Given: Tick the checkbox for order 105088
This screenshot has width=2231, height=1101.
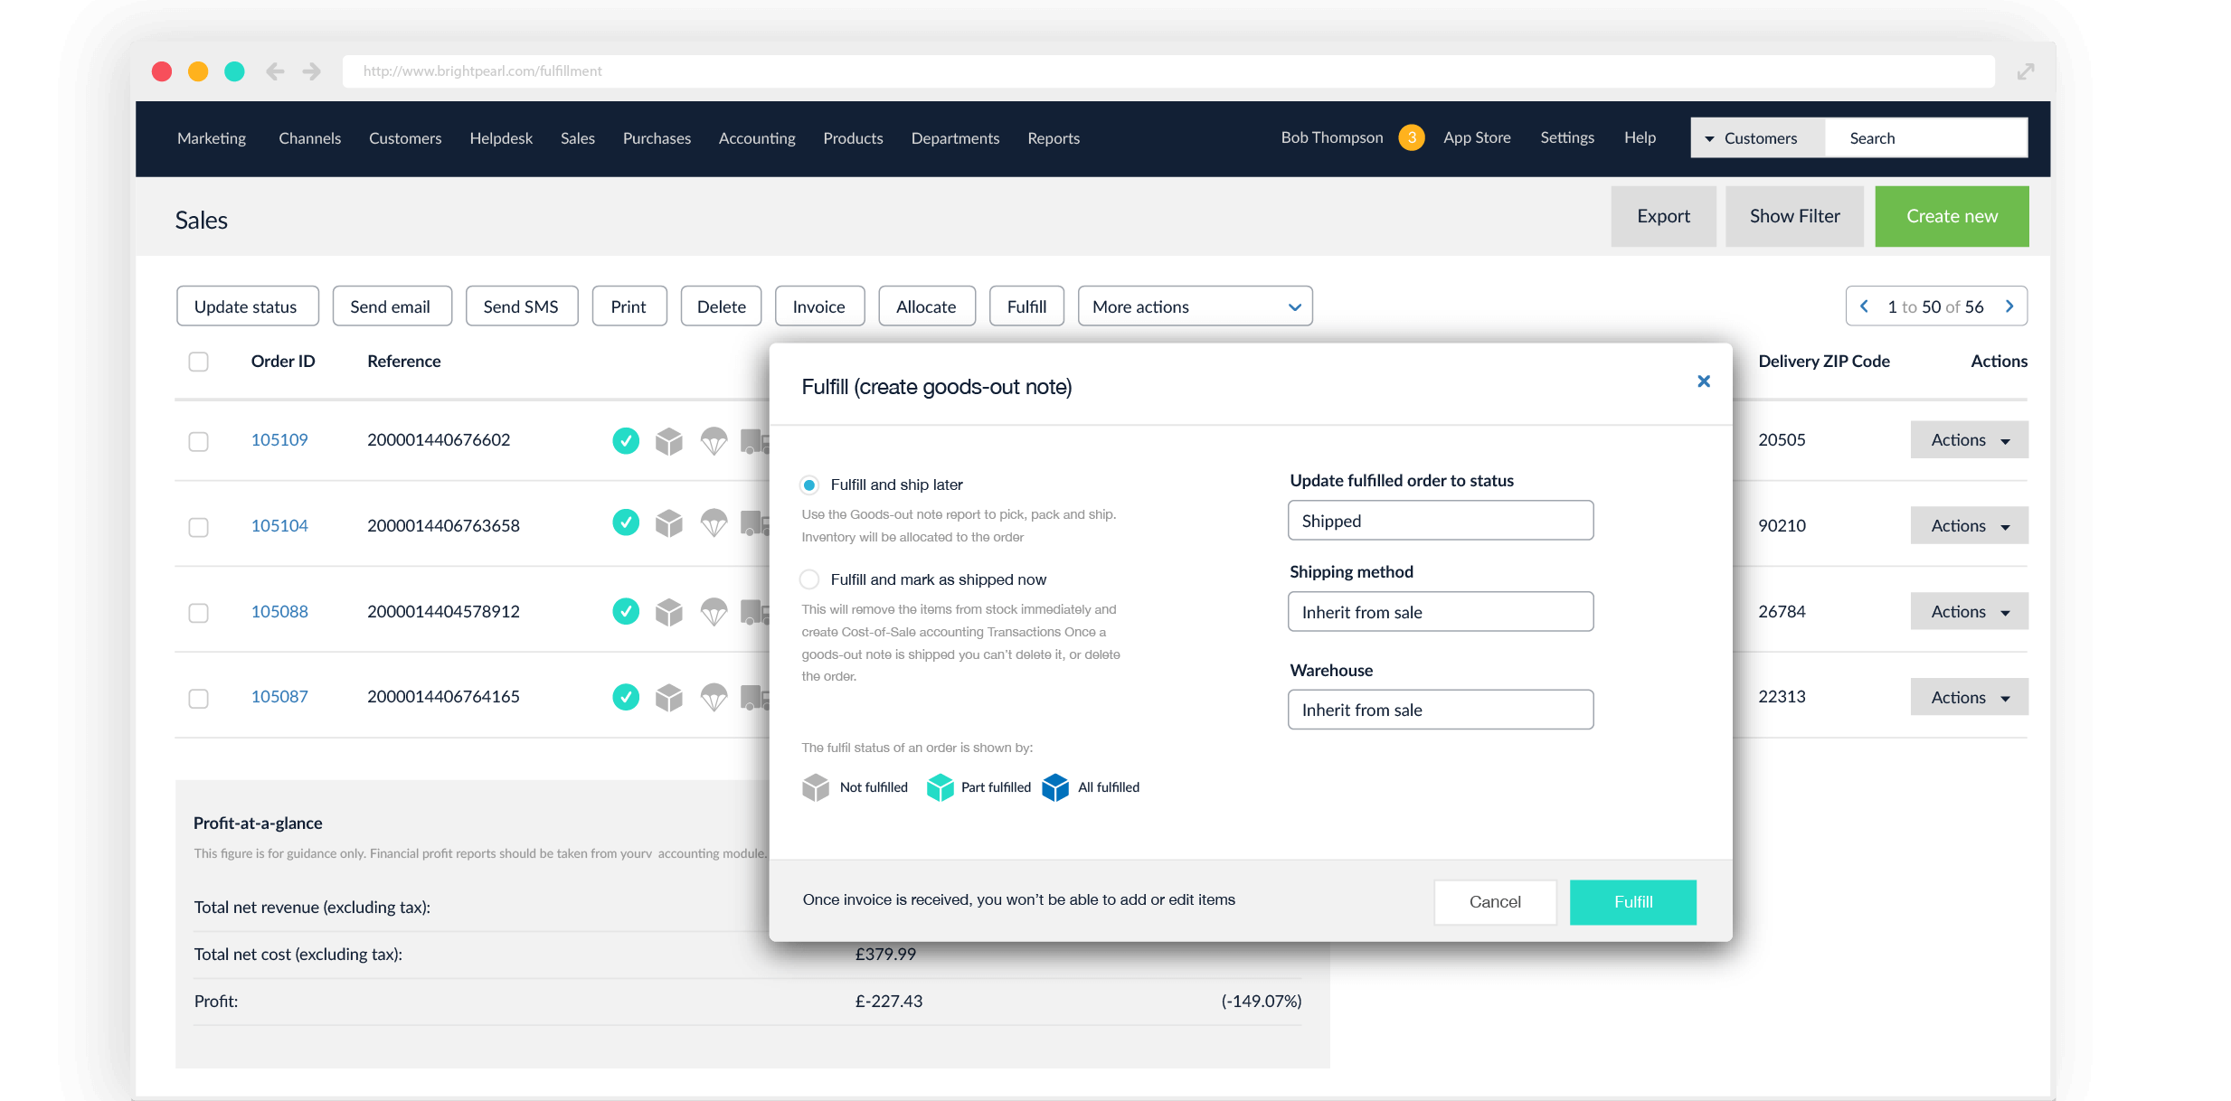Looking at the screenshot, I should click(198, 613).
